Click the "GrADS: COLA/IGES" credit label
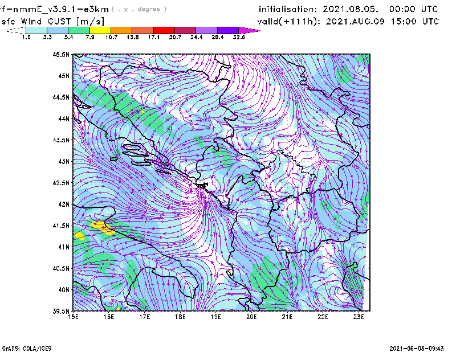 (27, 348)
